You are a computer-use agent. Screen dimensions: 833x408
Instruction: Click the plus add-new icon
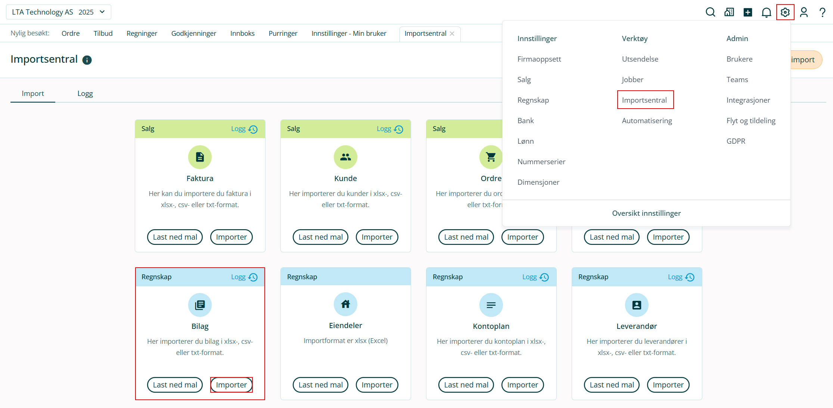[747, 12]
